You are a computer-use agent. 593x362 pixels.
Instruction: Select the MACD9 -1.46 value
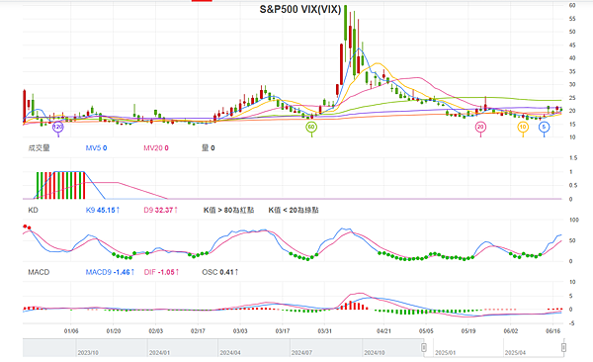110,272
